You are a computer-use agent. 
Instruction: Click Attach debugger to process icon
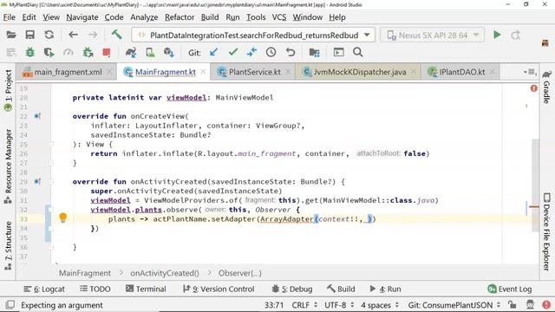pos(88,52)
